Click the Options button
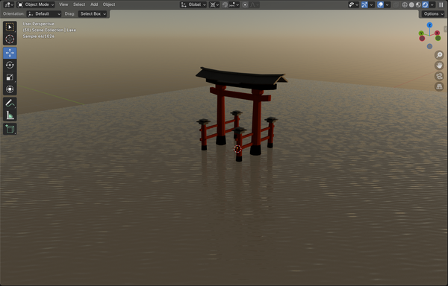Screen dimensions: 448x286 coord(433,13)
